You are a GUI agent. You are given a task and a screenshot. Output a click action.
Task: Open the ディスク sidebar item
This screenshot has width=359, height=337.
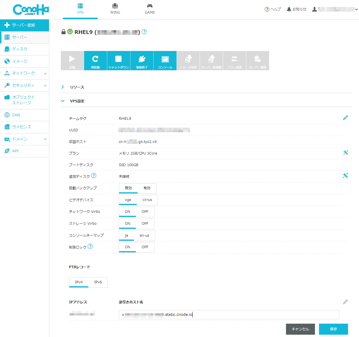coord(25,49)
